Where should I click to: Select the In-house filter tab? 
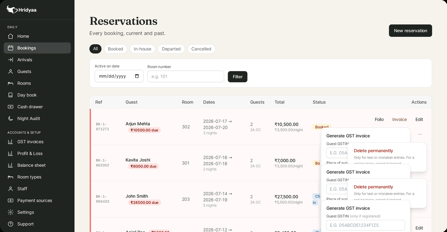[x=142, y=49]
